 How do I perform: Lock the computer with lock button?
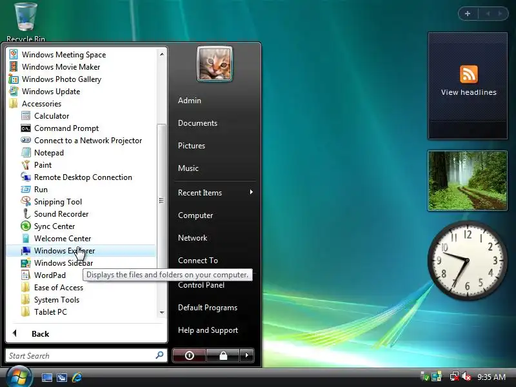223,355
